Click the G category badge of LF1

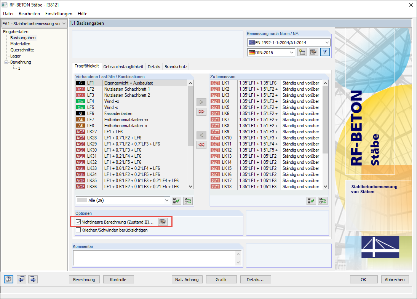click(80, 83)
